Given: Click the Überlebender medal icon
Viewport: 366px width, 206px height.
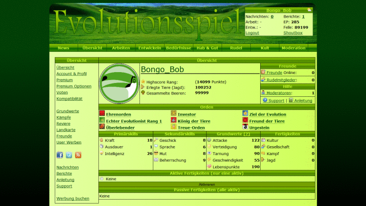Looking at the screenshot, I should coord(102,127).
